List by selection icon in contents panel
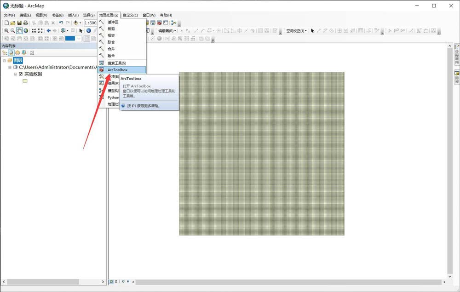Screen dimensions: 460x292 (24, 53)
